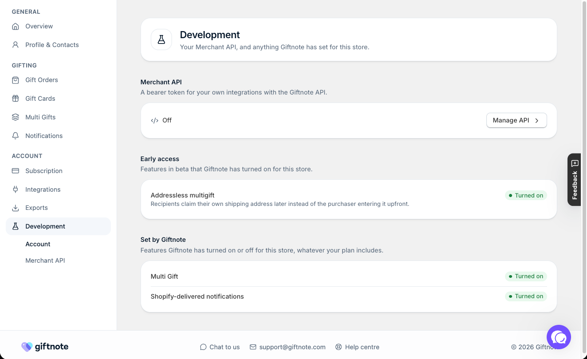587x359 pixels.
Task: Click Turned on badge for Multi Gift
Action: tap(526, 276)
